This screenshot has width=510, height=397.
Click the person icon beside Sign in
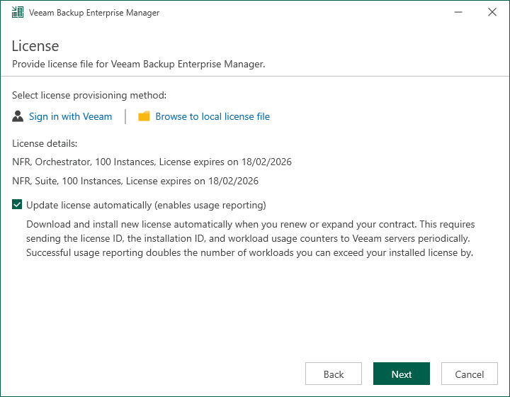18,116
